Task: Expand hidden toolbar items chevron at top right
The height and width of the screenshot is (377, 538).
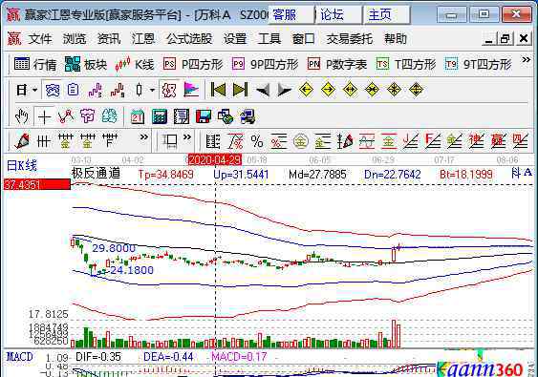Action: [x=526, y=60]
